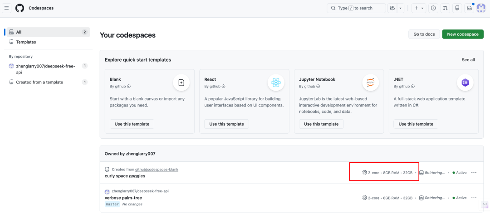The width and height of the screenshot is (490, 214).
Task: Click Active status of verbose palm-tree
Action: [459, 198]
